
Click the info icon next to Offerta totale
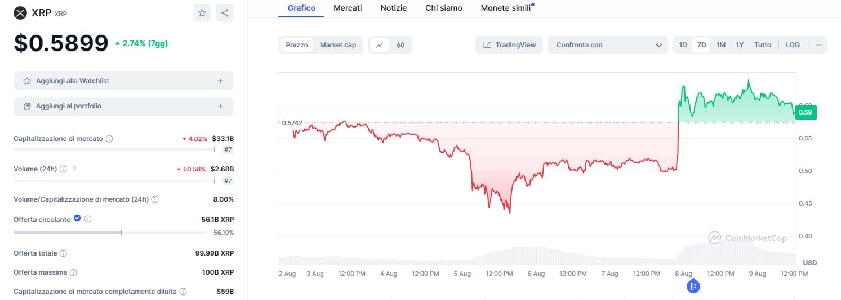(63, 253)
